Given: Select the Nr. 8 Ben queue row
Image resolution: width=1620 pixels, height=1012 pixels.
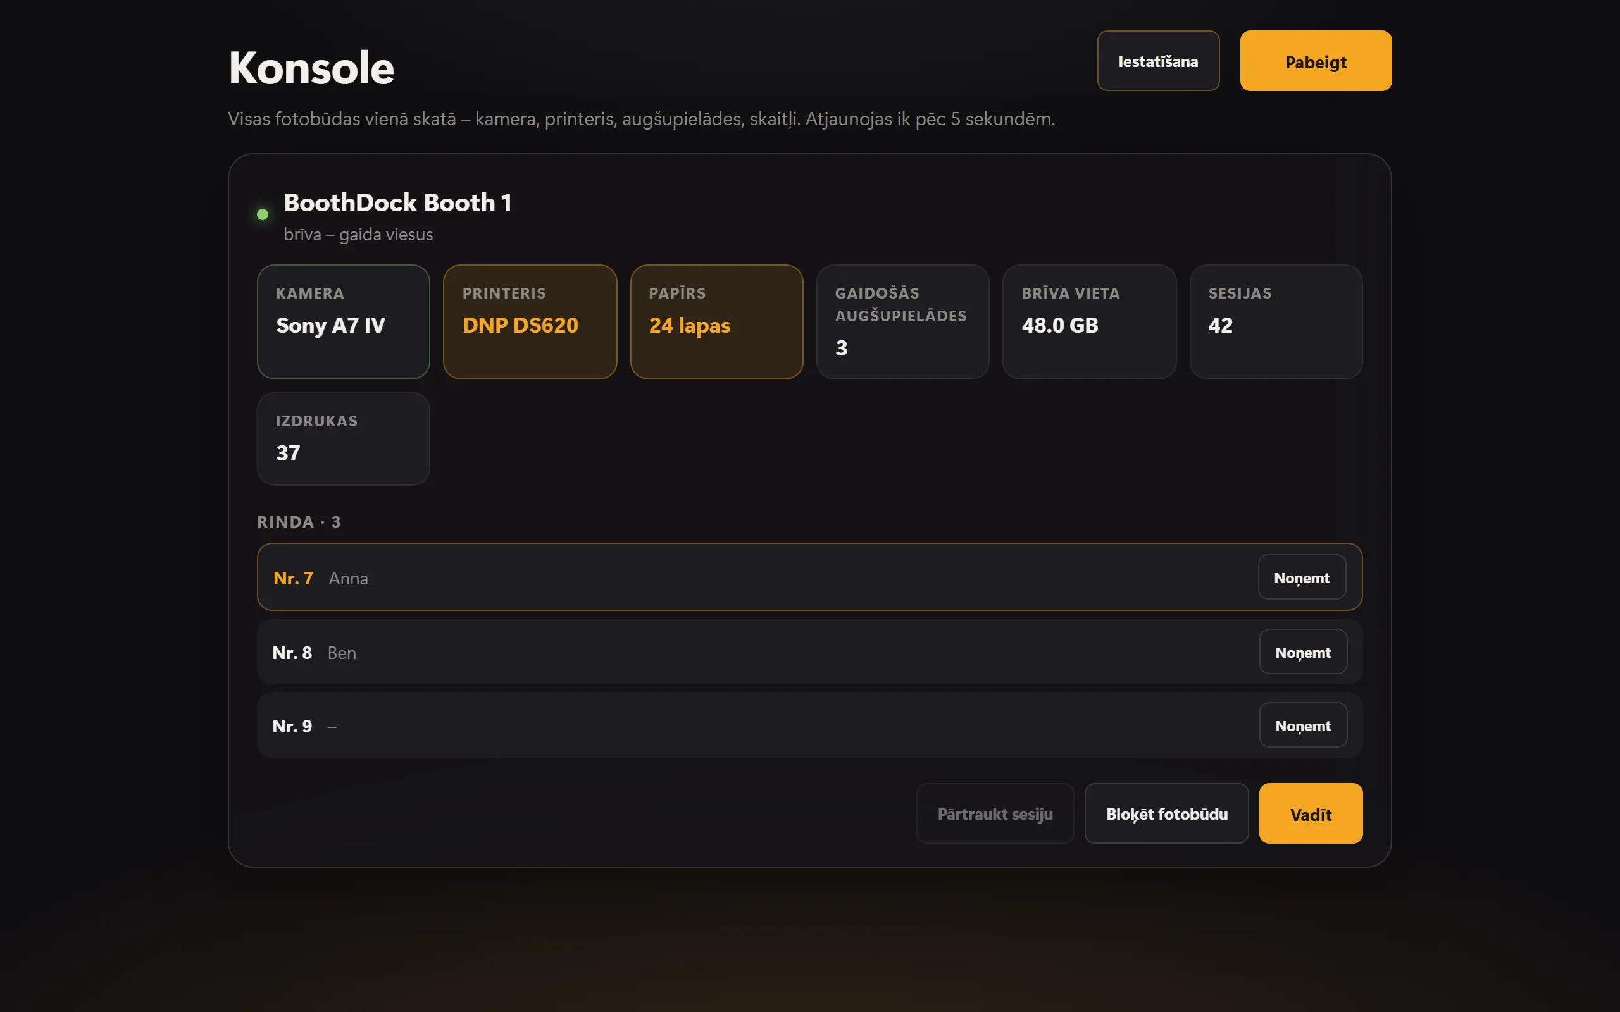Looking at the screenshot, I should coord(809,652).
